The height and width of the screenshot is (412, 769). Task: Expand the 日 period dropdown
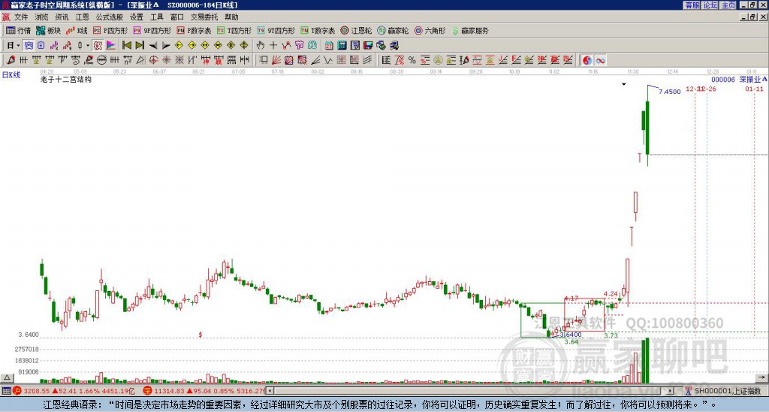(x=13, y=45)
